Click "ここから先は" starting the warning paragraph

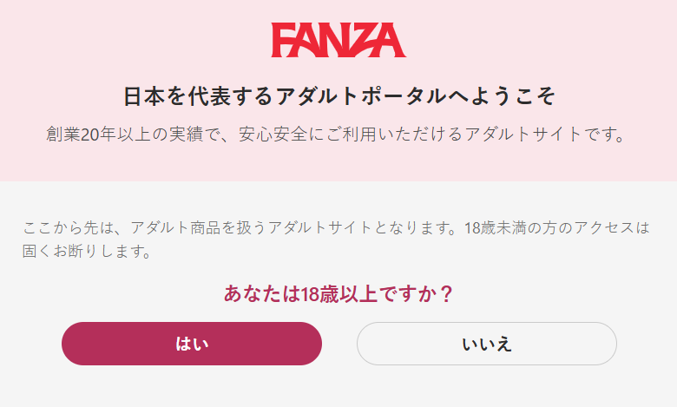(x=69, y=229)
